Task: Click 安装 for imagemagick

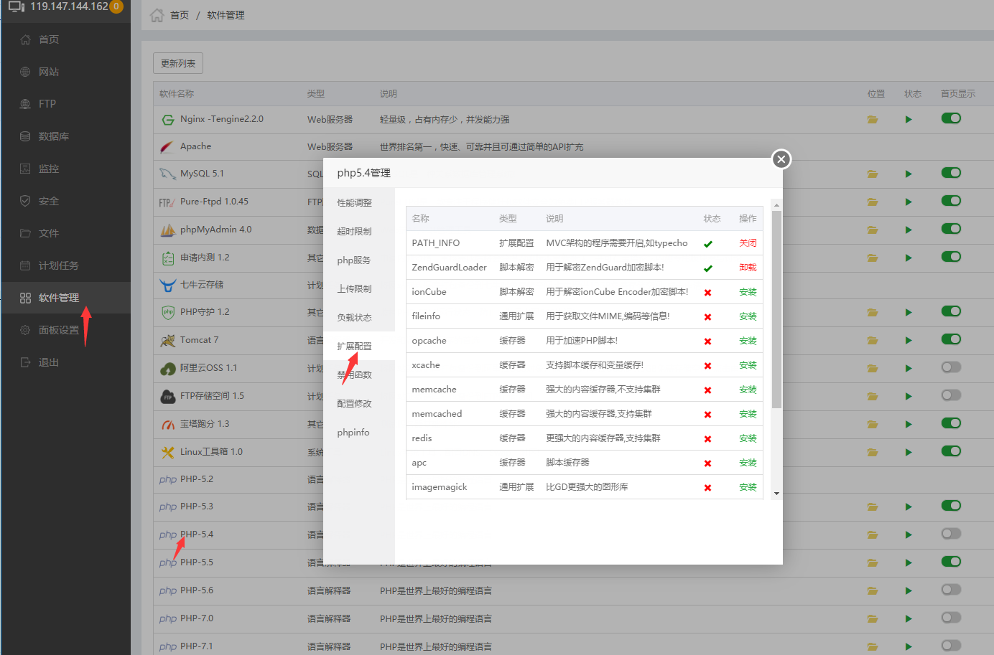Action: click(748, 487)
